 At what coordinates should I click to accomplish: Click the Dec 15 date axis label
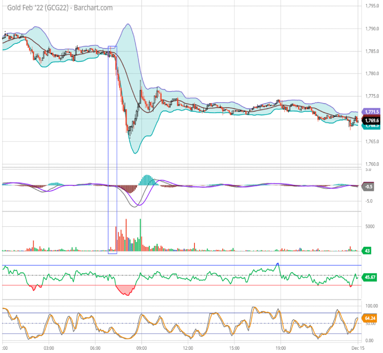[355, 348]
